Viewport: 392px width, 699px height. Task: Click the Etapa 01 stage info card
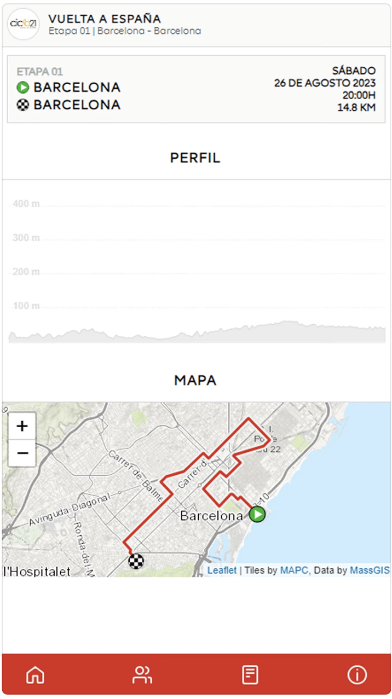click(196, 89)
